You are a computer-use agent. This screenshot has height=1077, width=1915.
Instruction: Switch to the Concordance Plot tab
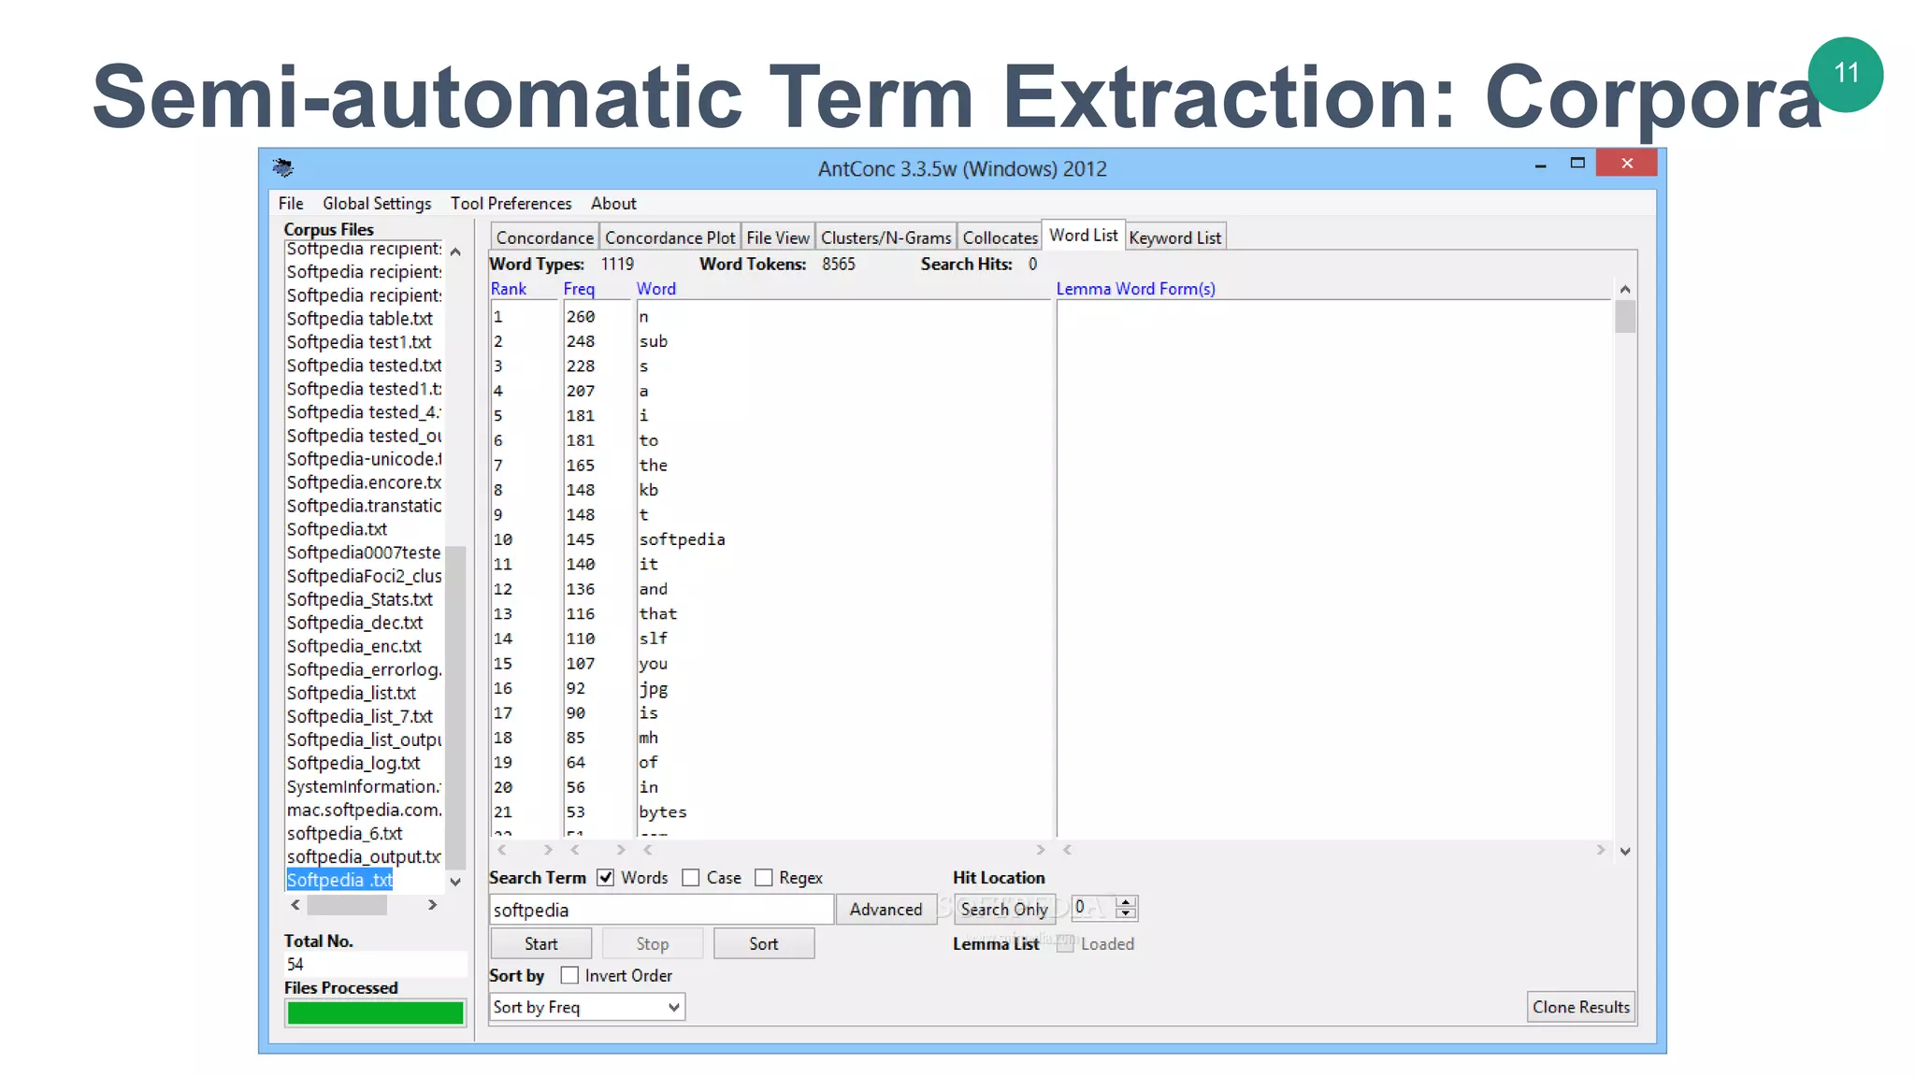click(x=670, y=237)
